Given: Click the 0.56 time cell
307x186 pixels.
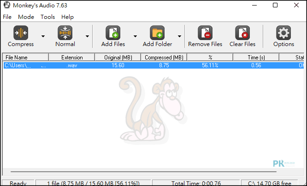Looking at the screenshot, I should click(256, 65).
